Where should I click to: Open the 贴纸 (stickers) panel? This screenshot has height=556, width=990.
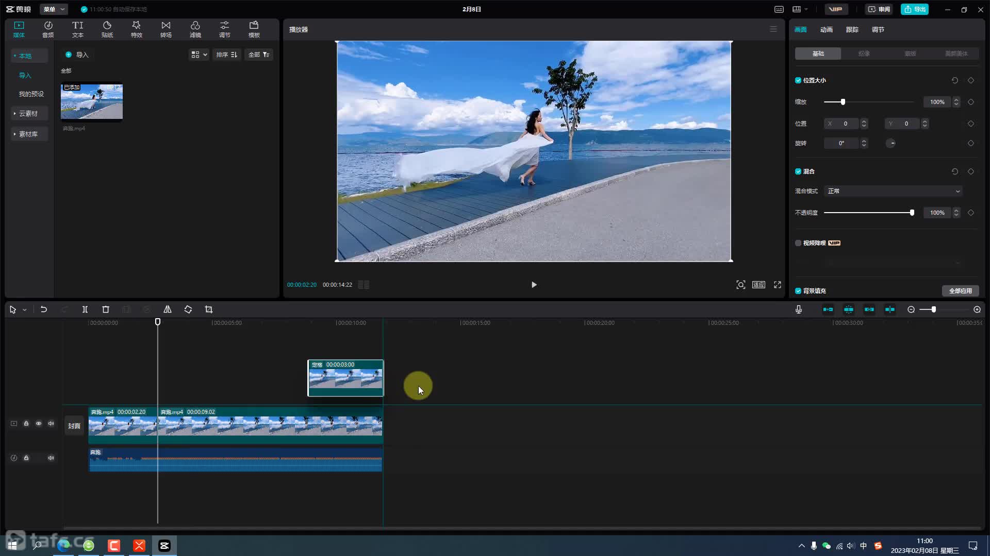click(107, 29)
